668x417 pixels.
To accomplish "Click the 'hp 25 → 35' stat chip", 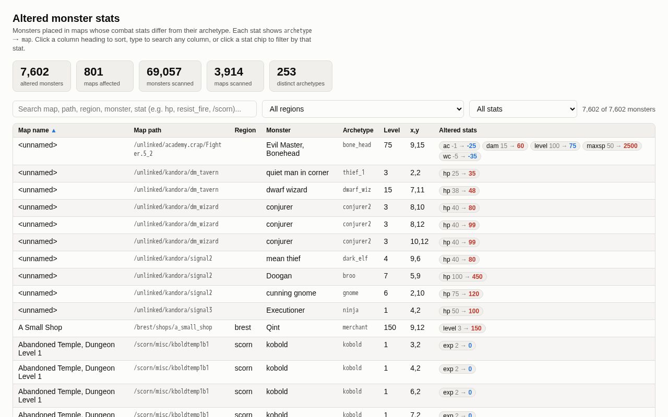I will (x=459, y=174).
